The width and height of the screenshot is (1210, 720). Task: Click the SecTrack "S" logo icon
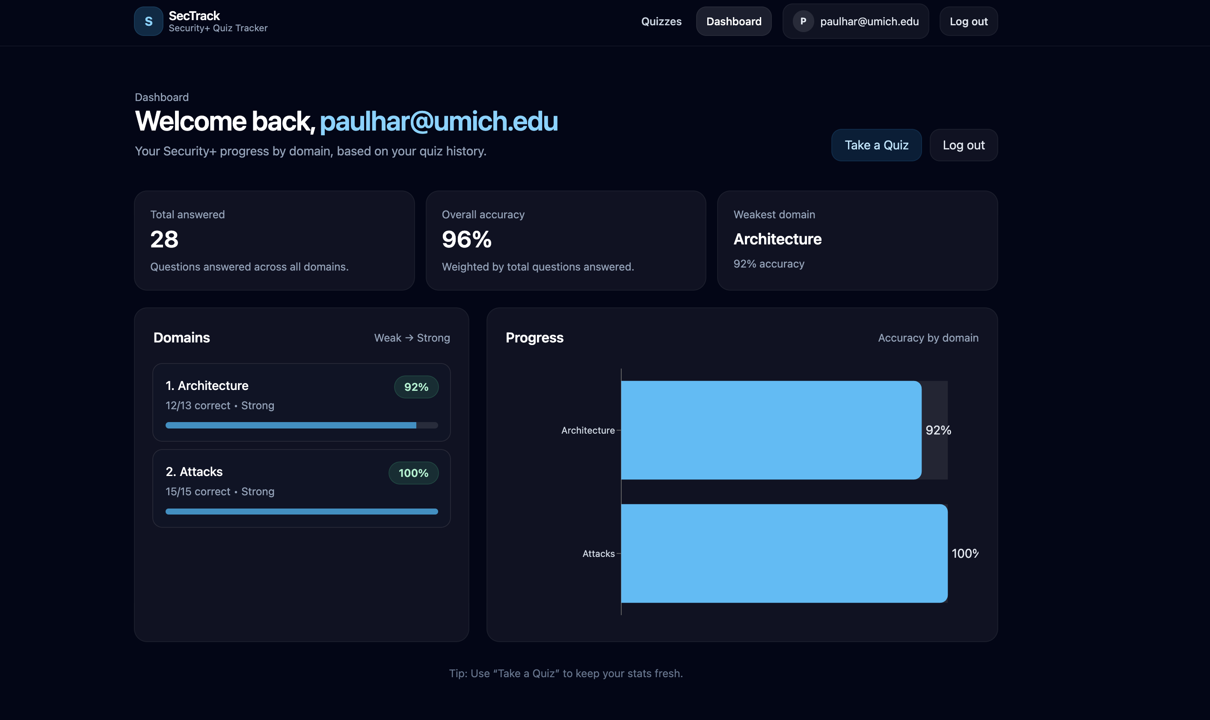(x=148, y=21)
